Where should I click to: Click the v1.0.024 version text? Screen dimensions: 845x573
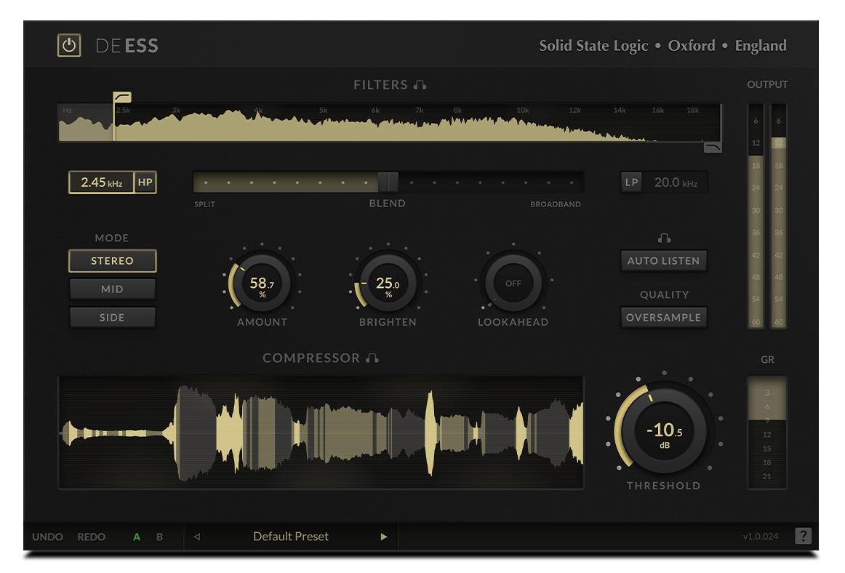[761, 537]
